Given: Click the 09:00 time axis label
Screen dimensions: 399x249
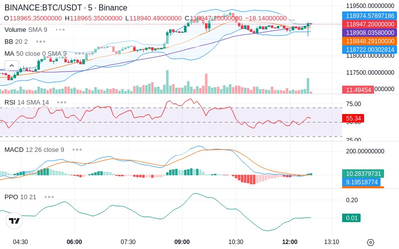Looking at the screenshot, I should pyautogui.click(x=182, y=242).
